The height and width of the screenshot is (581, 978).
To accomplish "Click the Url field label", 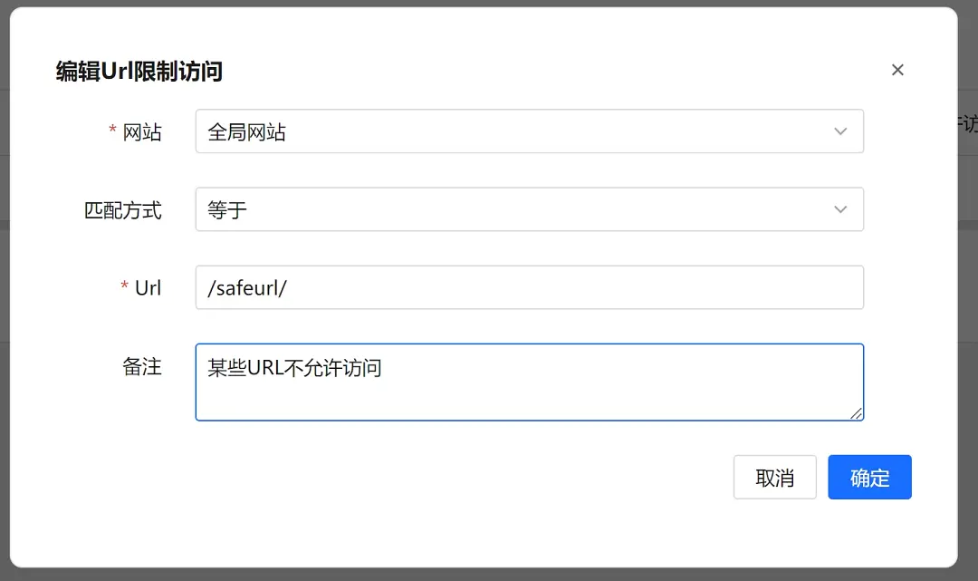I will [x=149, y=287].
